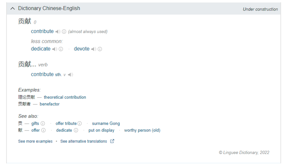Show info icon next to offer
Image resolution: width=285 pixels, height=165 pixels.
click(44, 131)
